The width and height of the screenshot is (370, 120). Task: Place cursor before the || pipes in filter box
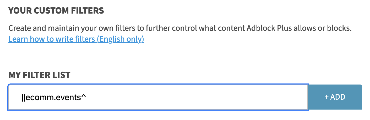tap(22, 97)
